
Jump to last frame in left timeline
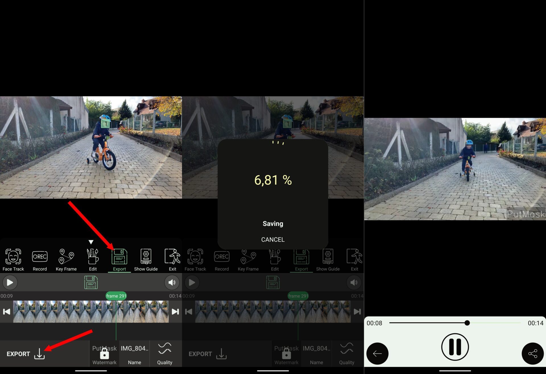pyautogui.click(x=175, y=311)
